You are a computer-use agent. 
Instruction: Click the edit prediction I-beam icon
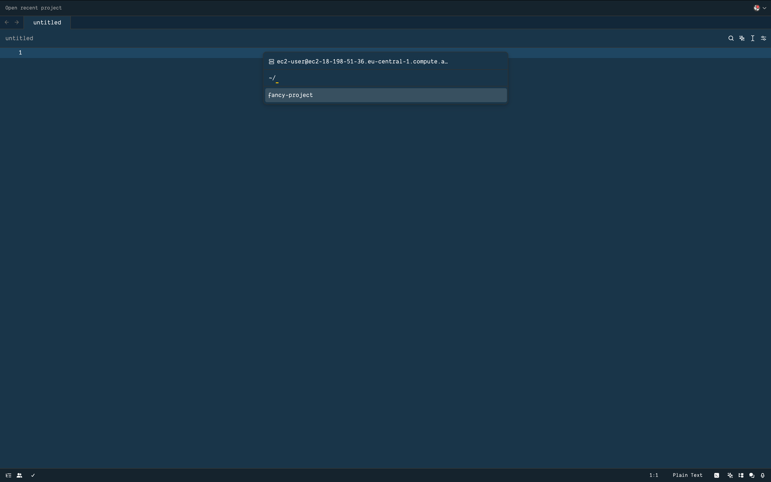(x=752, y=38)
